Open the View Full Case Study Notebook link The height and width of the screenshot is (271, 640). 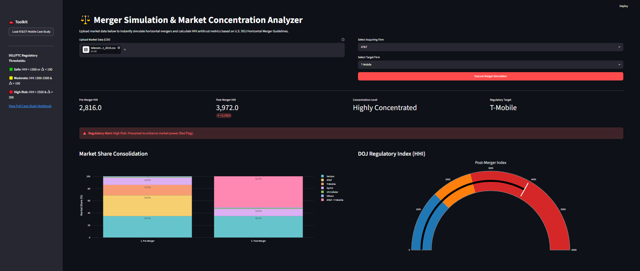30,106
